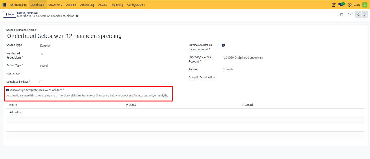
Task: Open the apps grid menu icon
Action: (4, 5)
